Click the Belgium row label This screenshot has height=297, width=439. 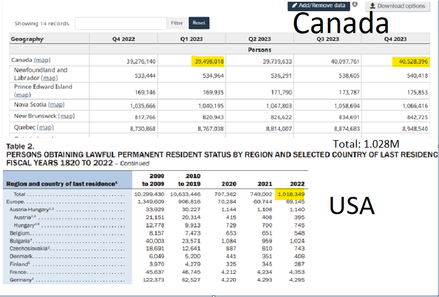click(20, 233)
